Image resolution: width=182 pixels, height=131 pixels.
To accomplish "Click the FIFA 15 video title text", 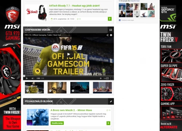I will 44,35.
